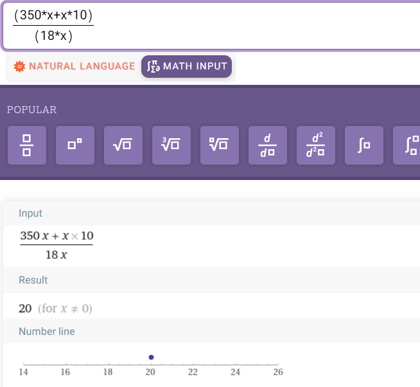This screenshot has height=387, width=420.
Task: Click the Result value 20
Action: coord(26,309)
